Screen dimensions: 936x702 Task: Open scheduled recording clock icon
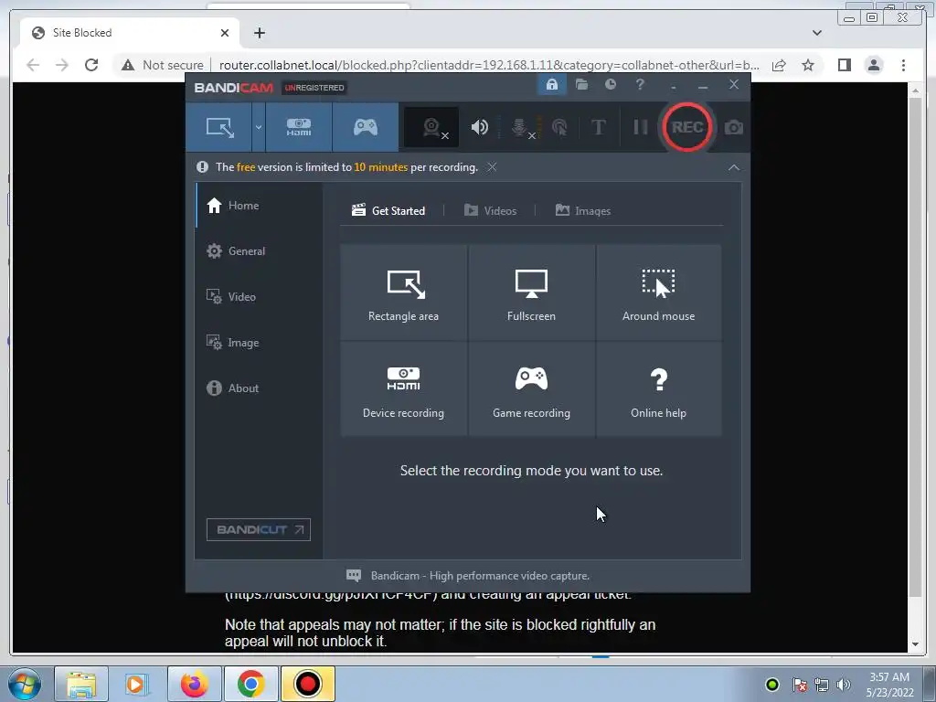click(x=610, y=85)
